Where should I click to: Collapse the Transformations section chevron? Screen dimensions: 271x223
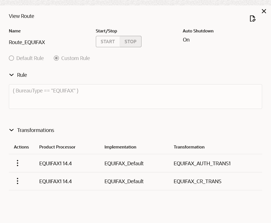(11, 130)
